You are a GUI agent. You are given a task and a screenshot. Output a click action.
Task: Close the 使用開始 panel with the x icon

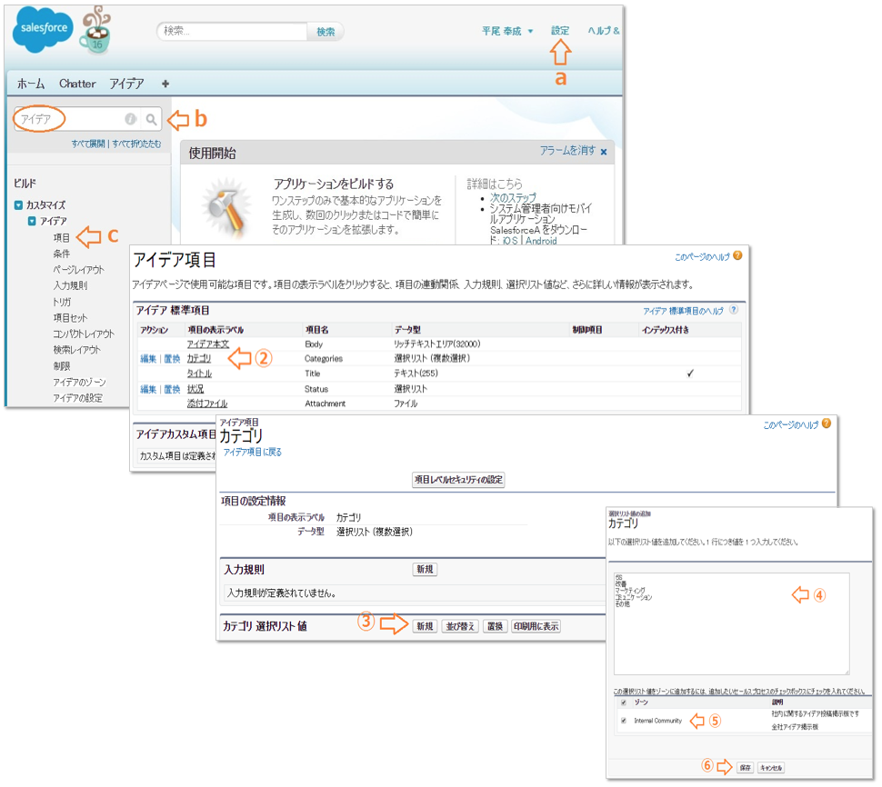click(x=604, y=152)
